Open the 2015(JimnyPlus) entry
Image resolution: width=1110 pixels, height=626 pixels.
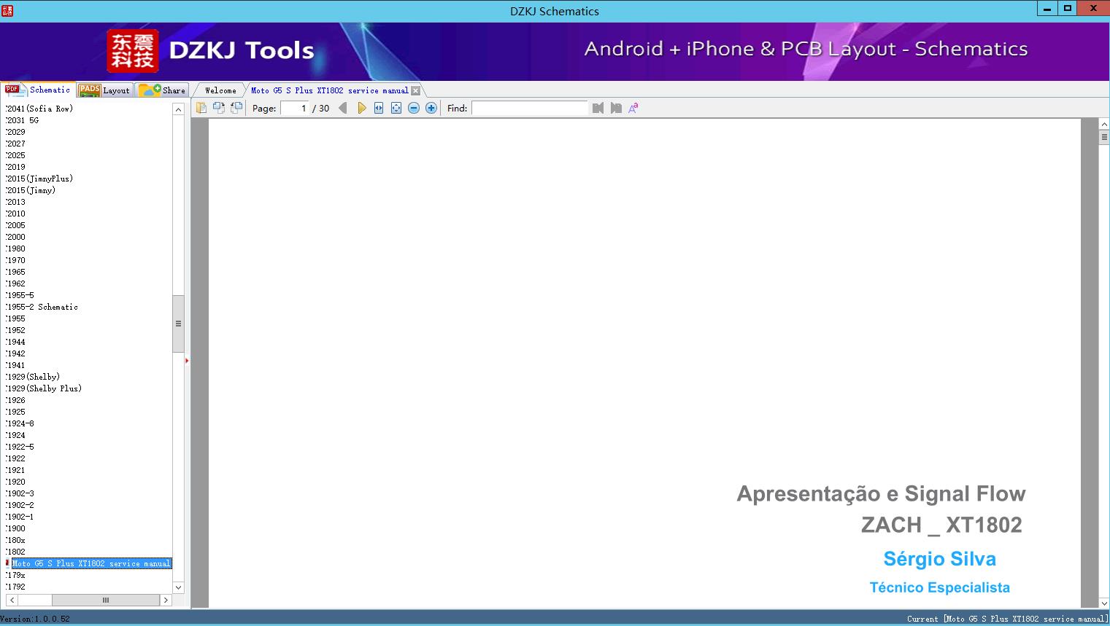coord(39,179)
